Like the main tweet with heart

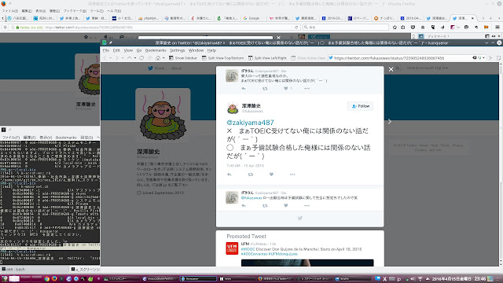(x=271, y=175)
